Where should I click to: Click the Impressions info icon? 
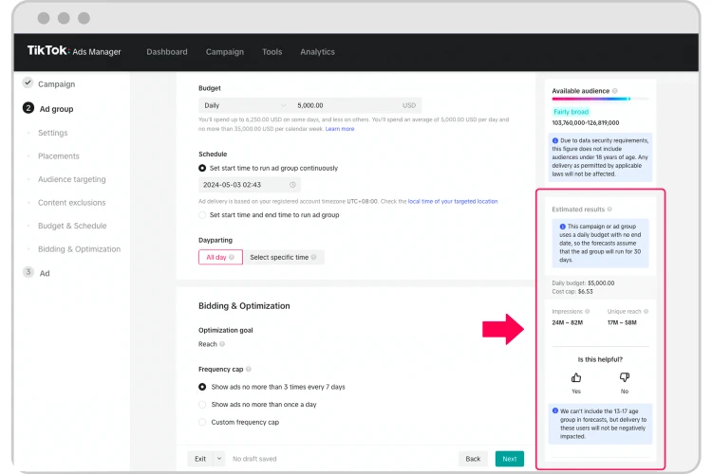click(587, 311)
